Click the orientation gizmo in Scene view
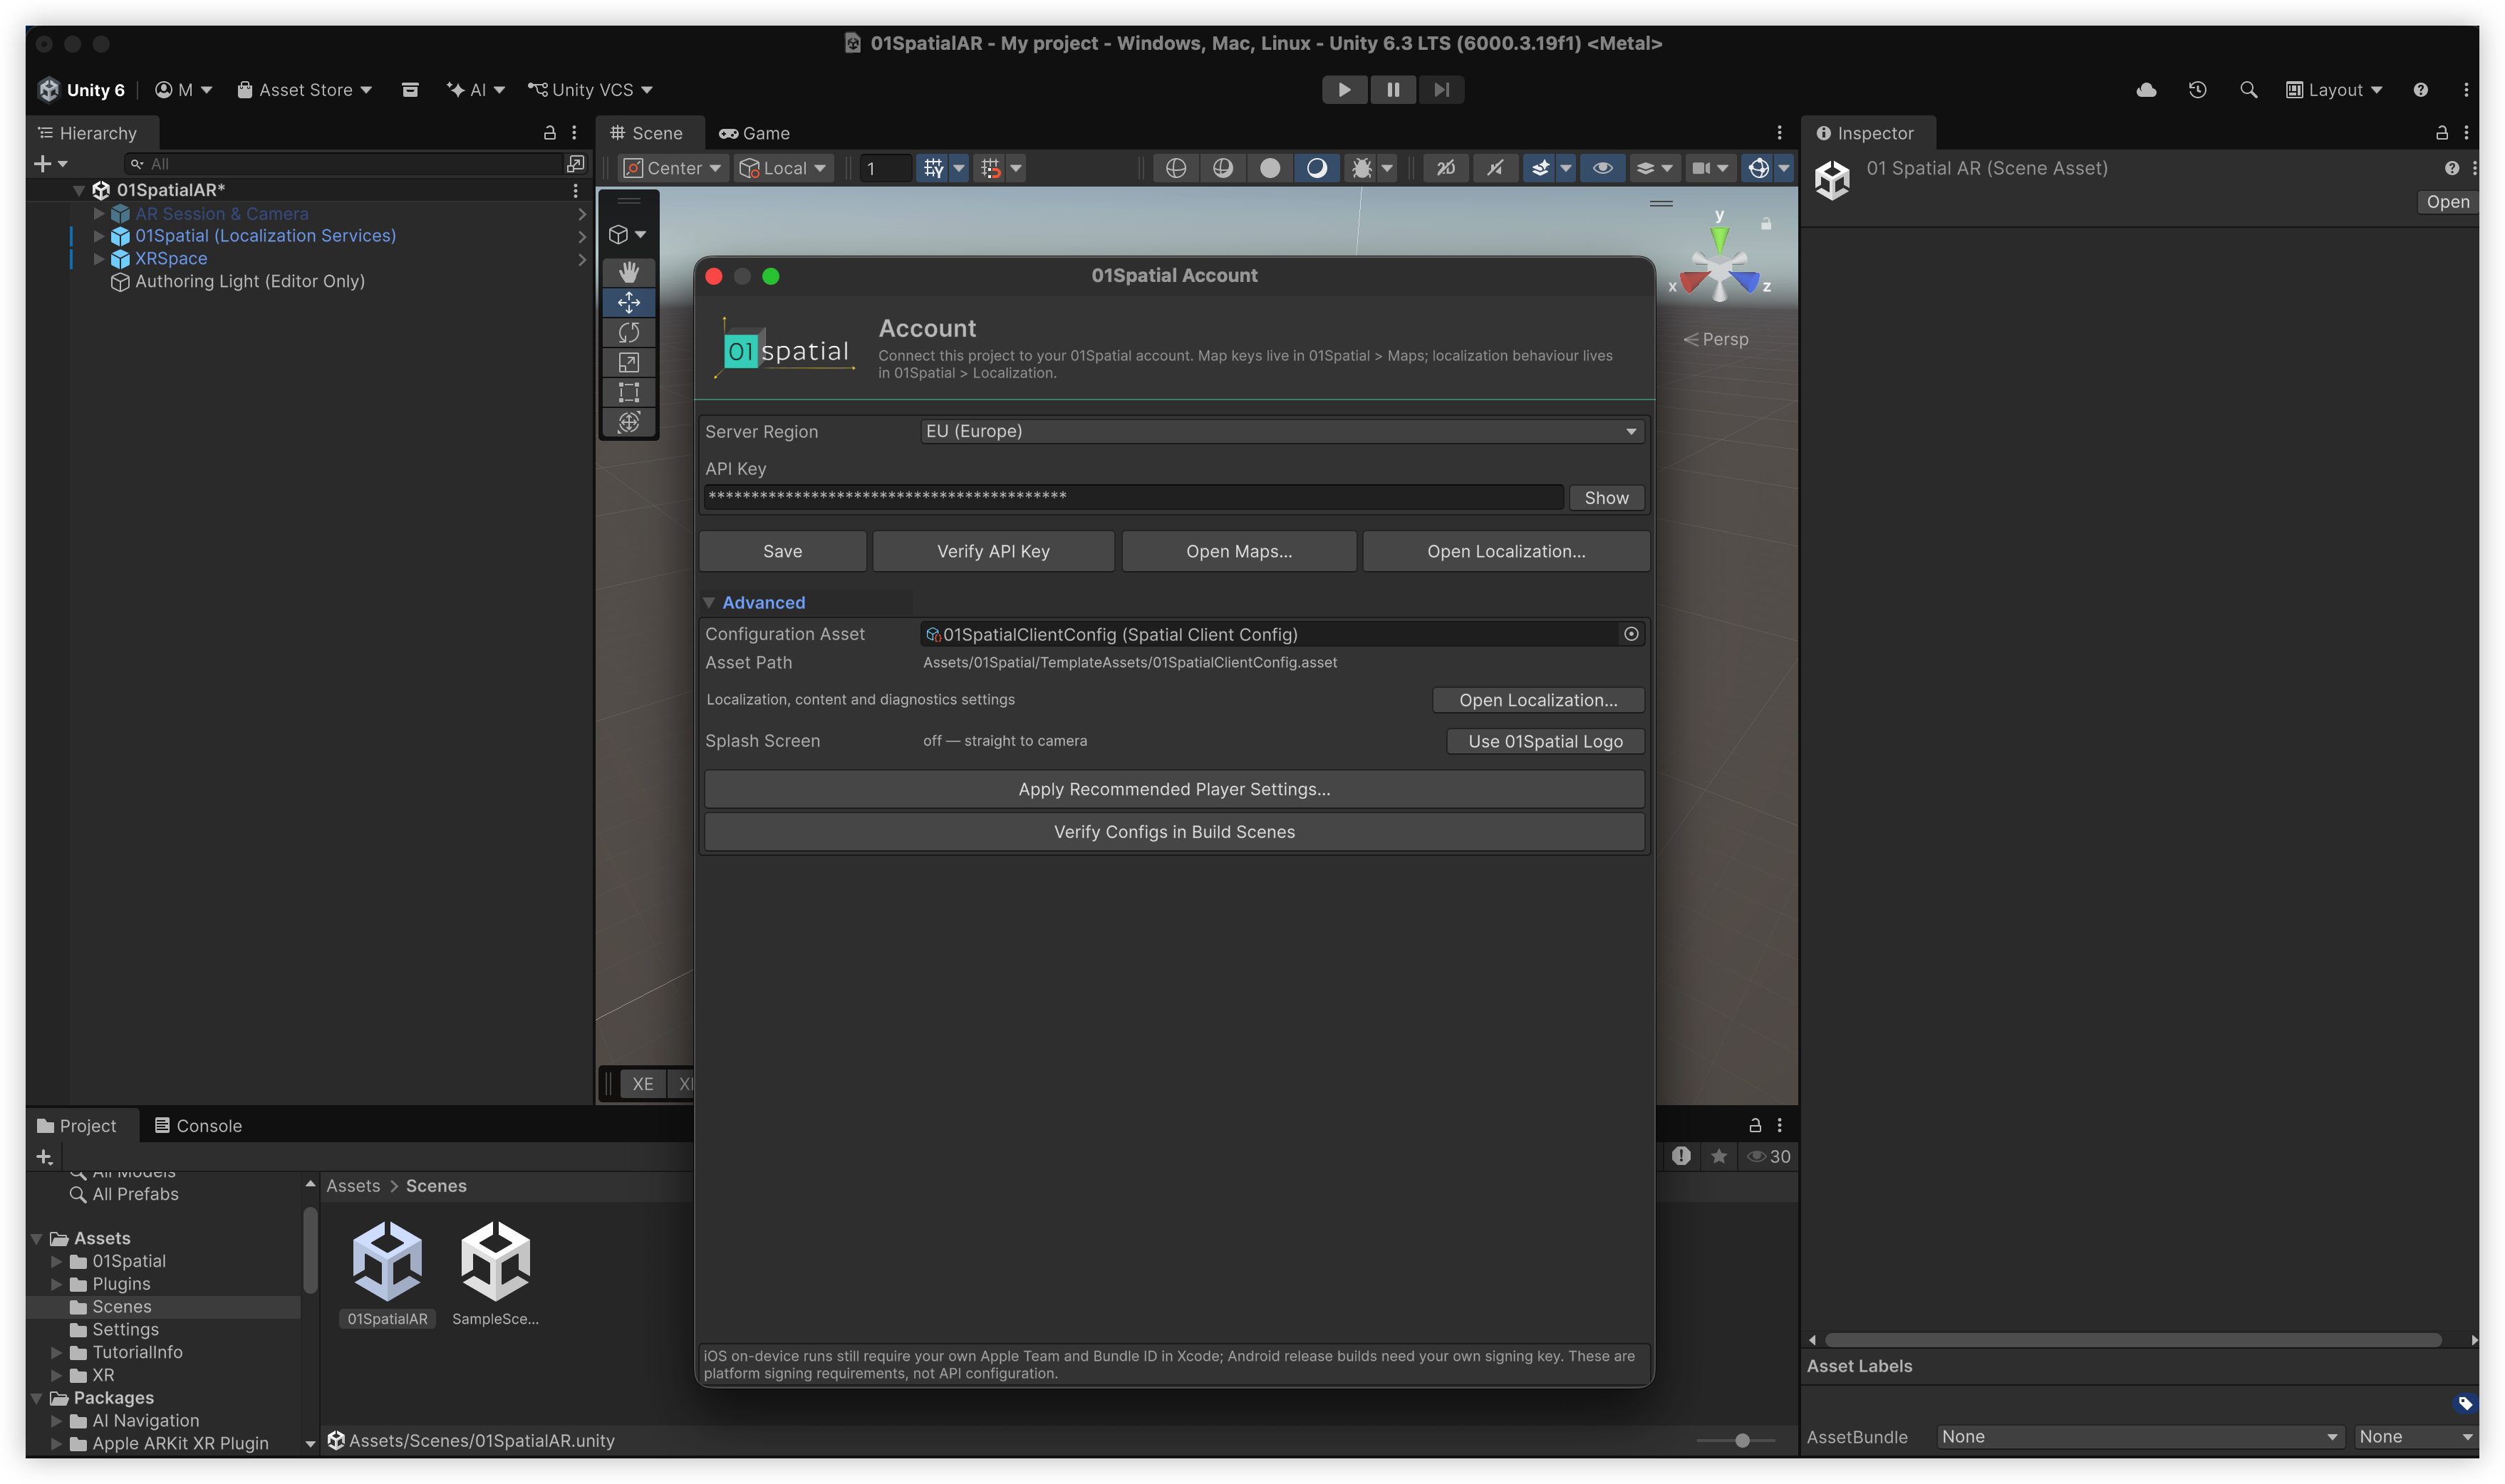2505x1484 pixels. (x=1718, y=268)
